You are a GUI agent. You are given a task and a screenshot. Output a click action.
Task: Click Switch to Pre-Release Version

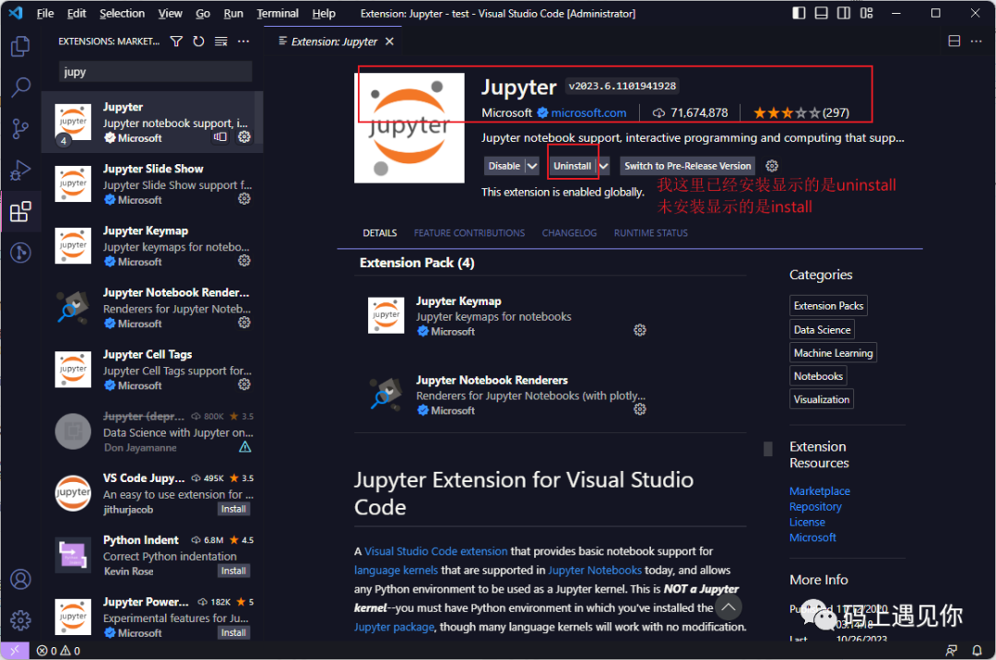(687, 166)
